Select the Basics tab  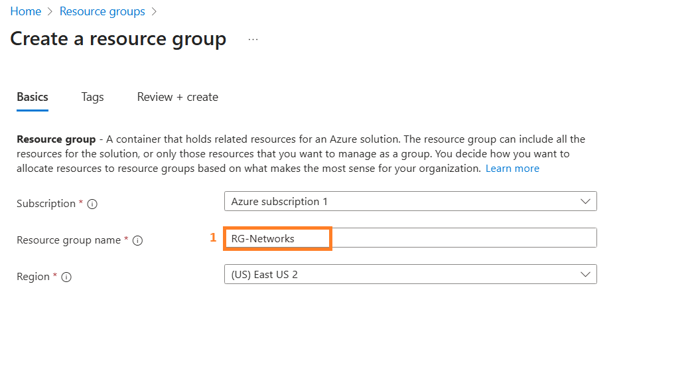(33, 97)
